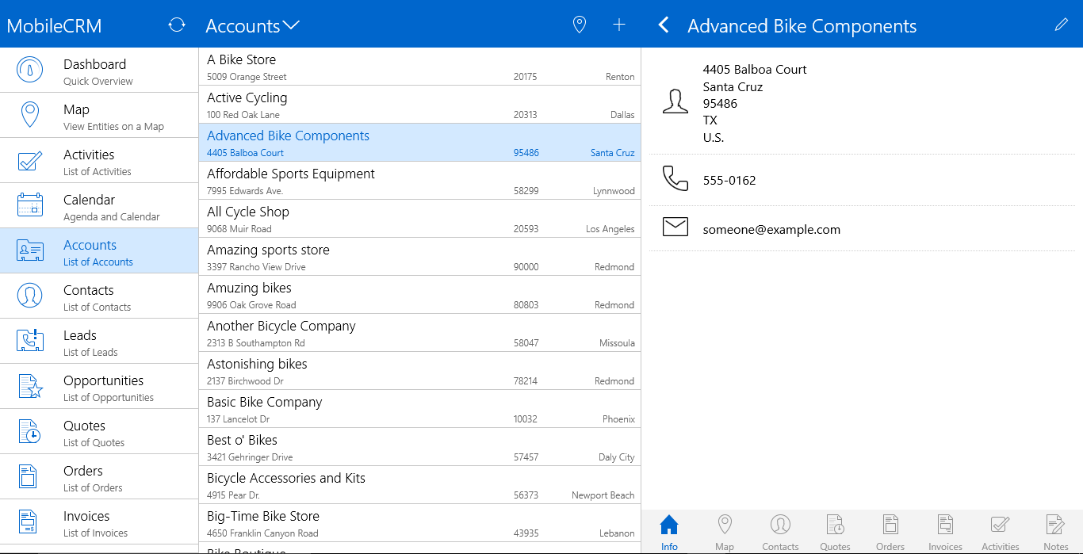
Task: Select the edit pencil icon for Advanced Bike Components
Action: tap(1062, 25)
